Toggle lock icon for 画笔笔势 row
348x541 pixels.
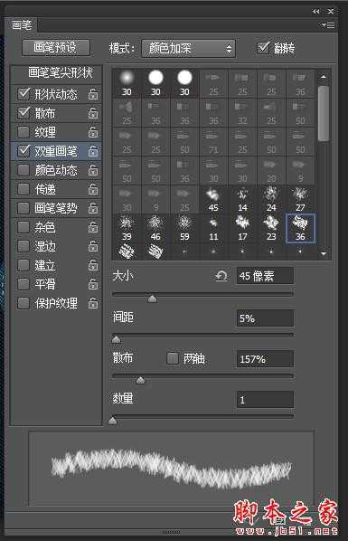point(93,208)
